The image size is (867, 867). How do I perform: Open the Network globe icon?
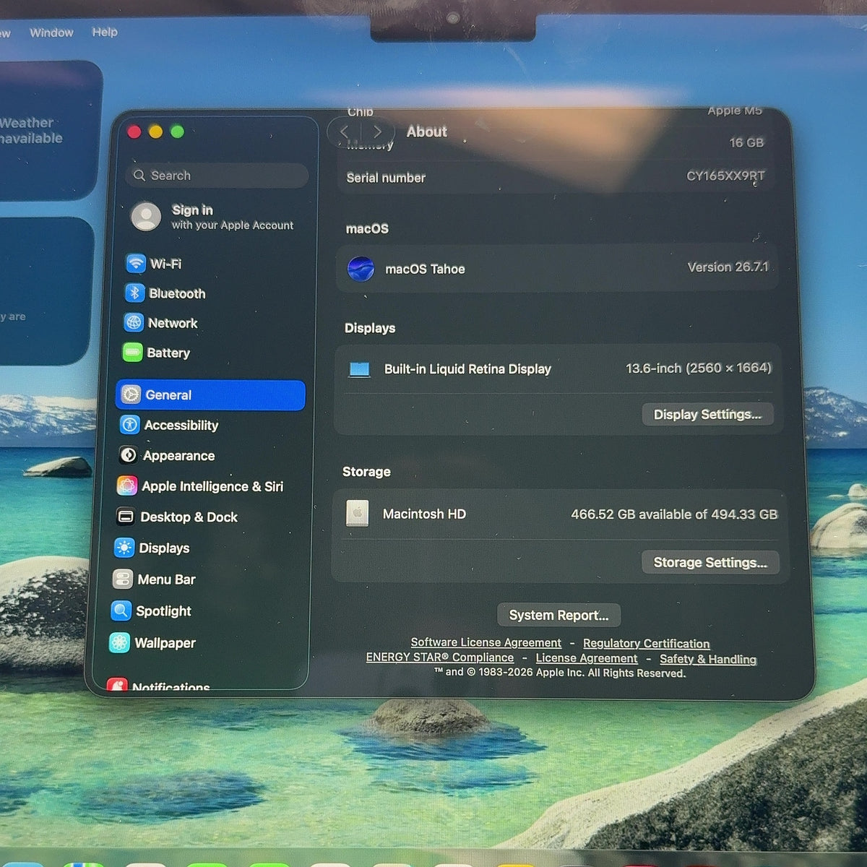[x=134, y=323]
